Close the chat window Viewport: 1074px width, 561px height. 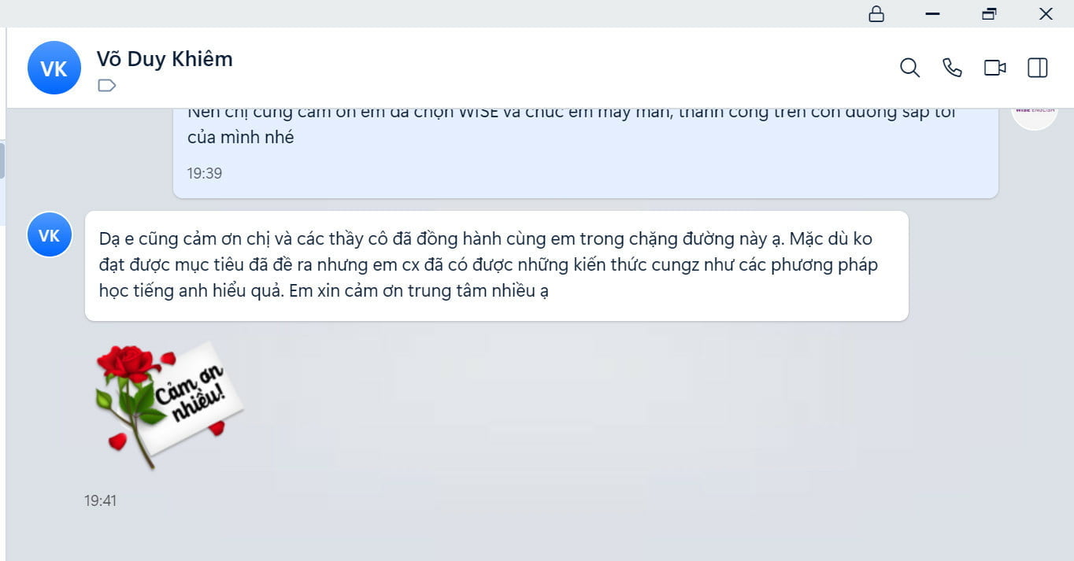(1046, 13)
